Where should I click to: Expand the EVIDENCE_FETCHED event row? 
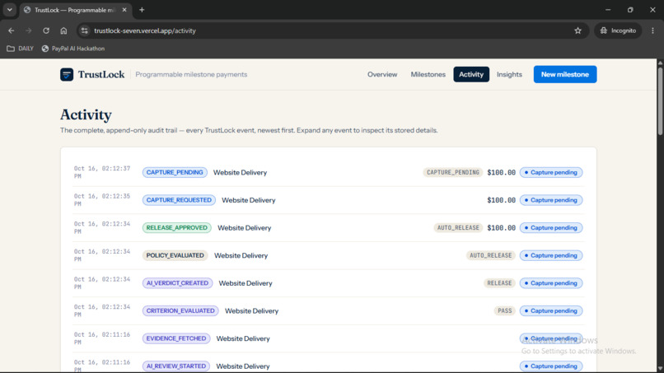328,338
